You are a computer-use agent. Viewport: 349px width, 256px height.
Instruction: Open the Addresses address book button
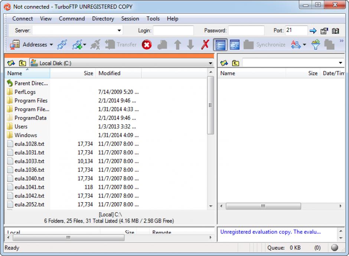click(x=29, y=44)
